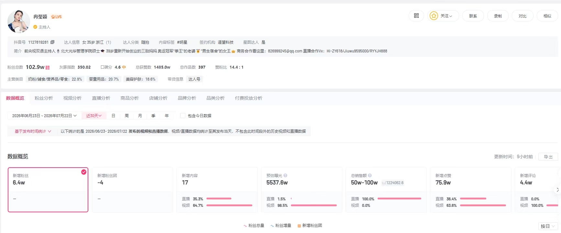
Task: Switch to the 粉丝分析 tab
Action: (44, 98)
